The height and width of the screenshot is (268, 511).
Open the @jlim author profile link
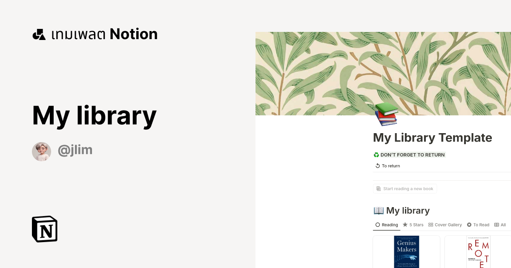[75, 149]
